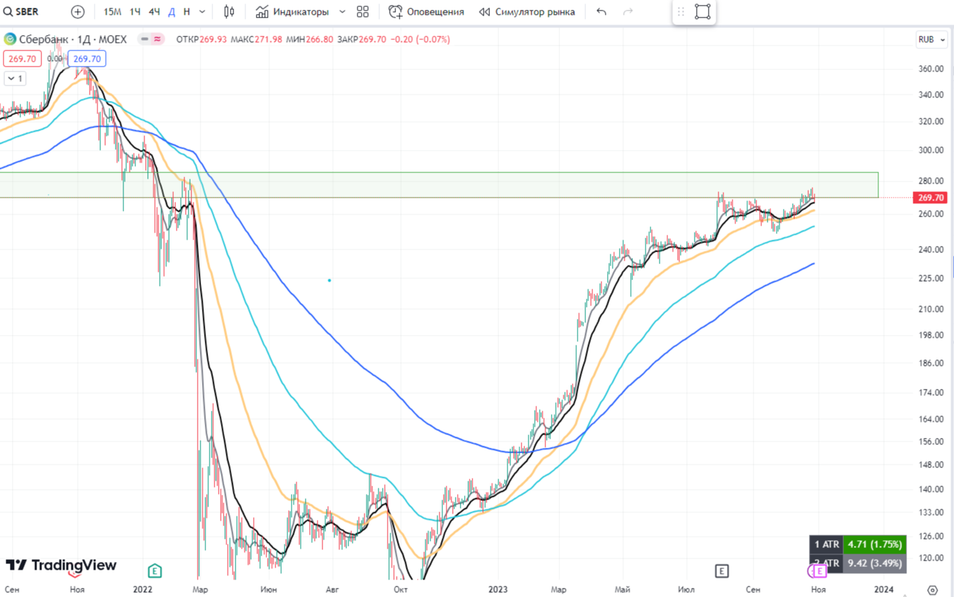The image size is (954, 597).
Task: Click the Июл label on the time axis
Action: [x=687, y=590]
